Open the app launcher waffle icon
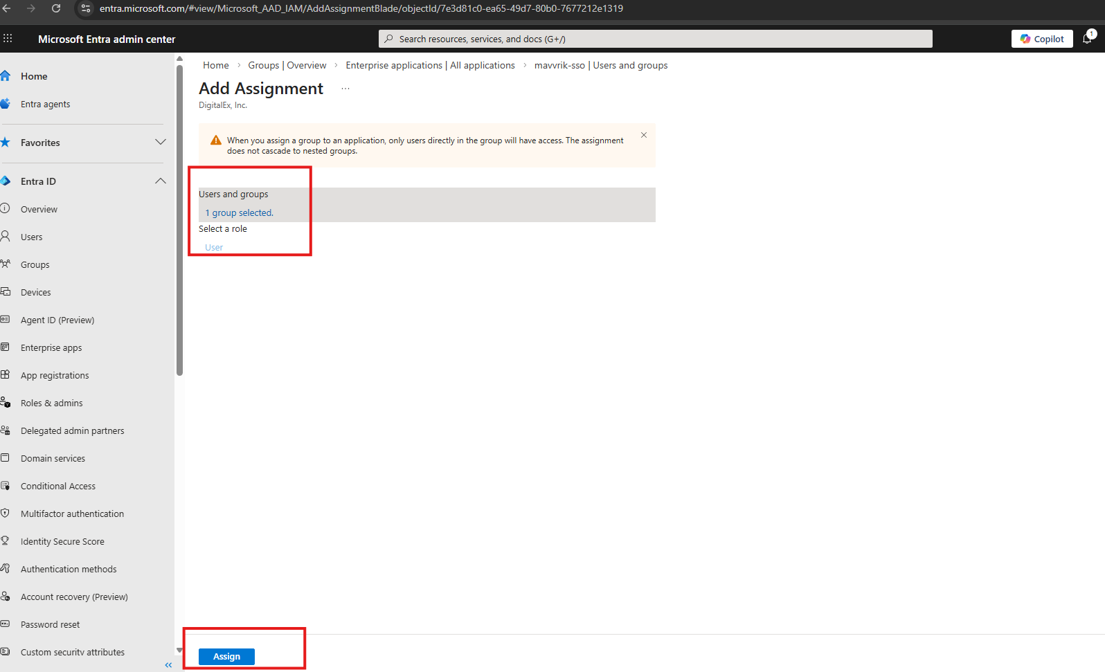Screen dimensions: 1105x672 (x=8, y=39)
